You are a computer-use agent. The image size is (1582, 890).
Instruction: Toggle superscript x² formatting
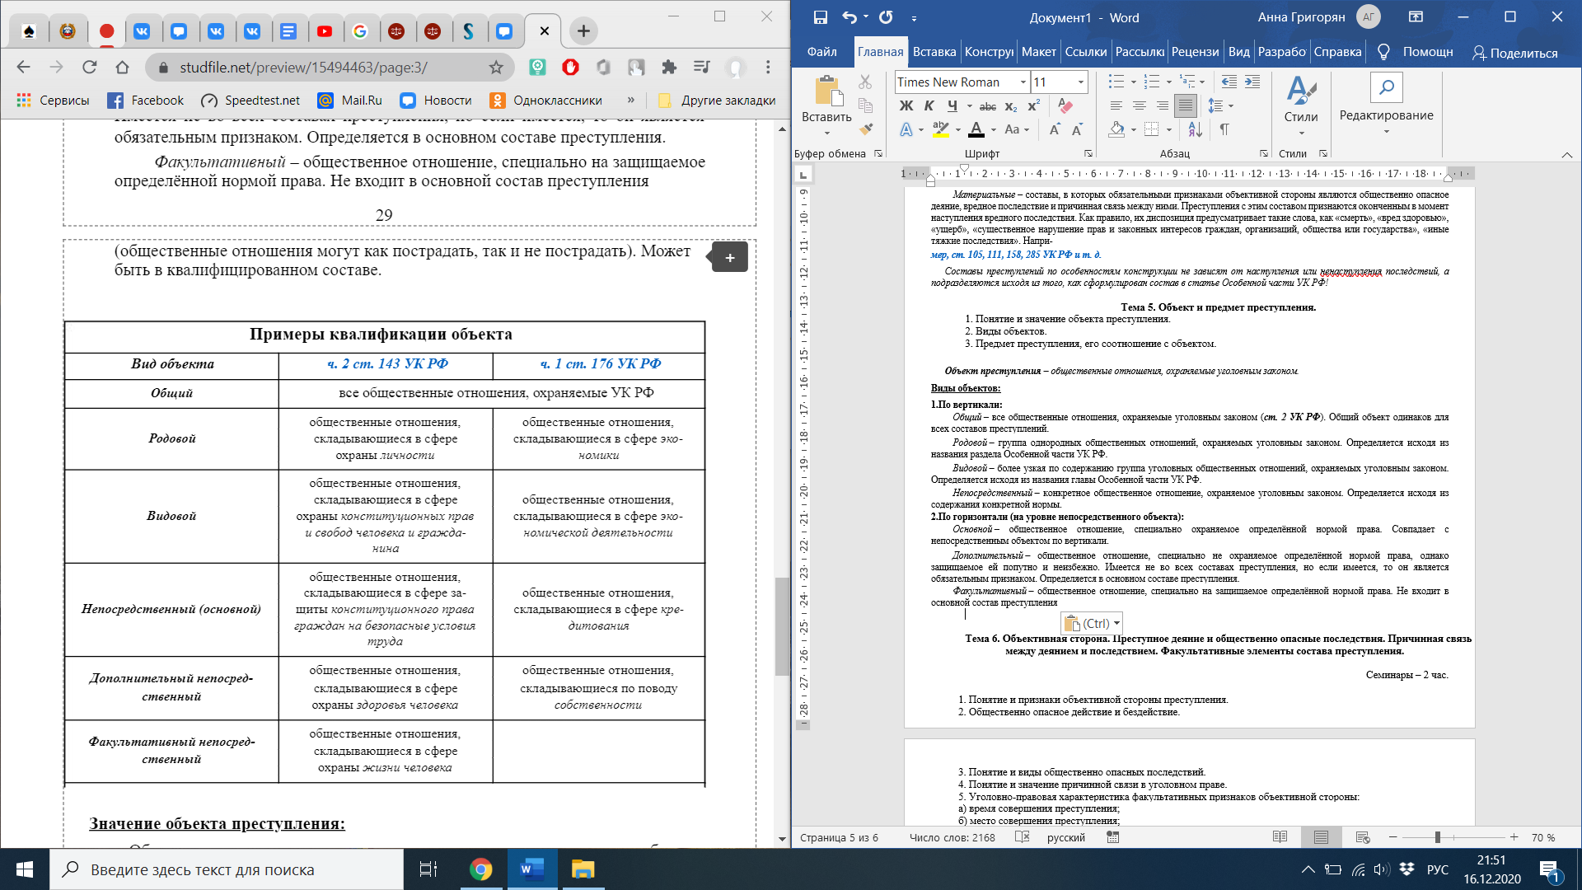click(x=1033, y=105)
